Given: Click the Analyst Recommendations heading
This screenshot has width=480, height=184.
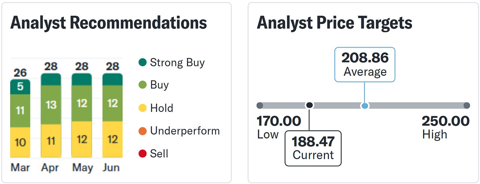Looking at the screenshot, I should pos(108,23).
